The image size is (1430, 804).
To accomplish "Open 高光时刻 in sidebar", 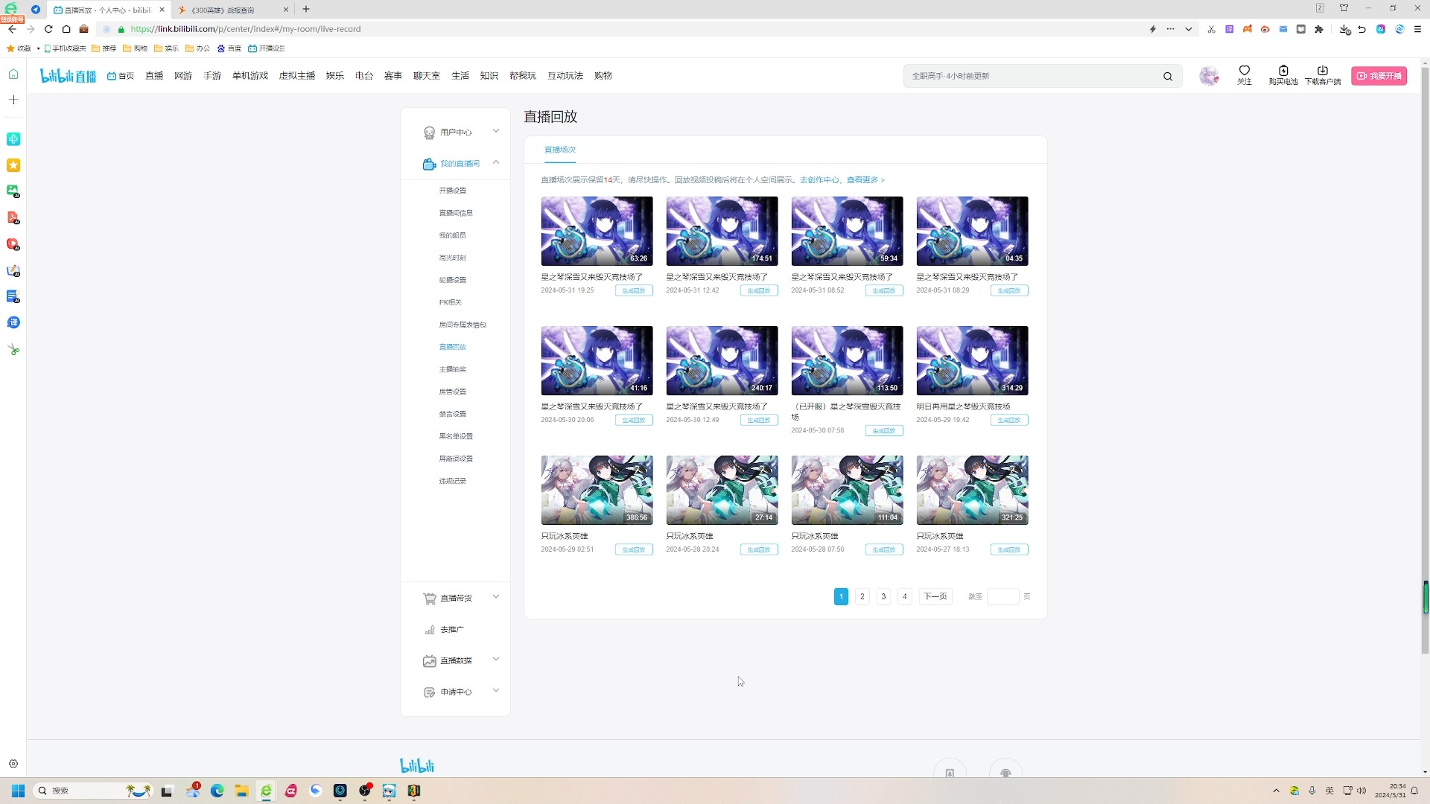I will tap(453, 258).
